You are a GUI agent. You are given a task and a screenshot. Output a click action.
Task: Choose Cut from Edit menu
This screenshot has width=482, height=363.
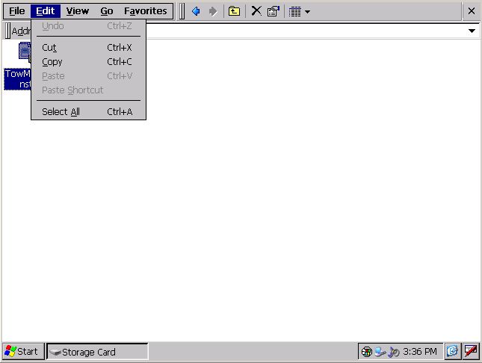click(x=88, y=48)
